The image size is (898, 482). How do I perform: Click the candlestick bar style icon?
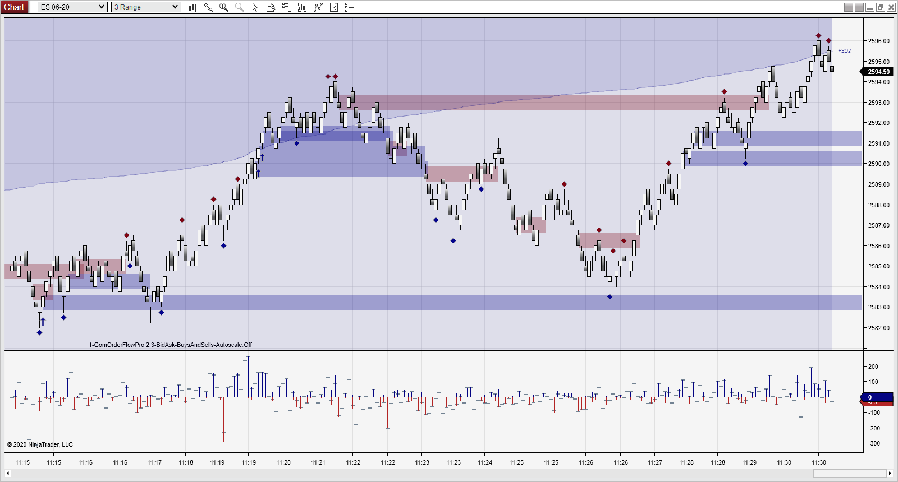(193, 7)
